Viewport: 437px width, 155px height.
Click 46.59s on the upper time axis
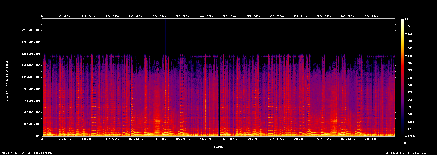(x=206, y=16)
